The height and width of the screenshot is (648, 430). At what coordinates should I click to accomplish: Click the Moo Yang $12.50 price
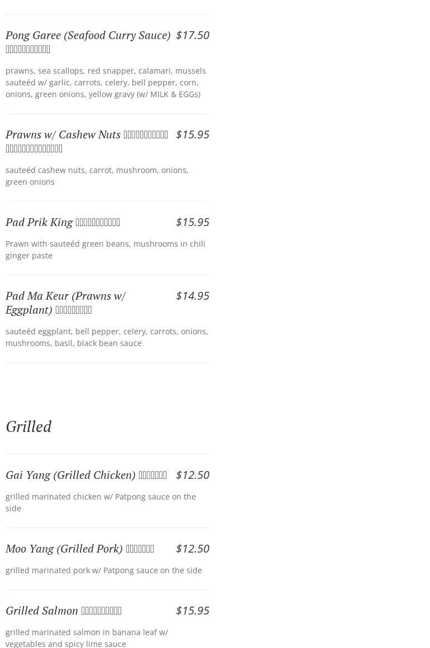click(x=192, y=549)
